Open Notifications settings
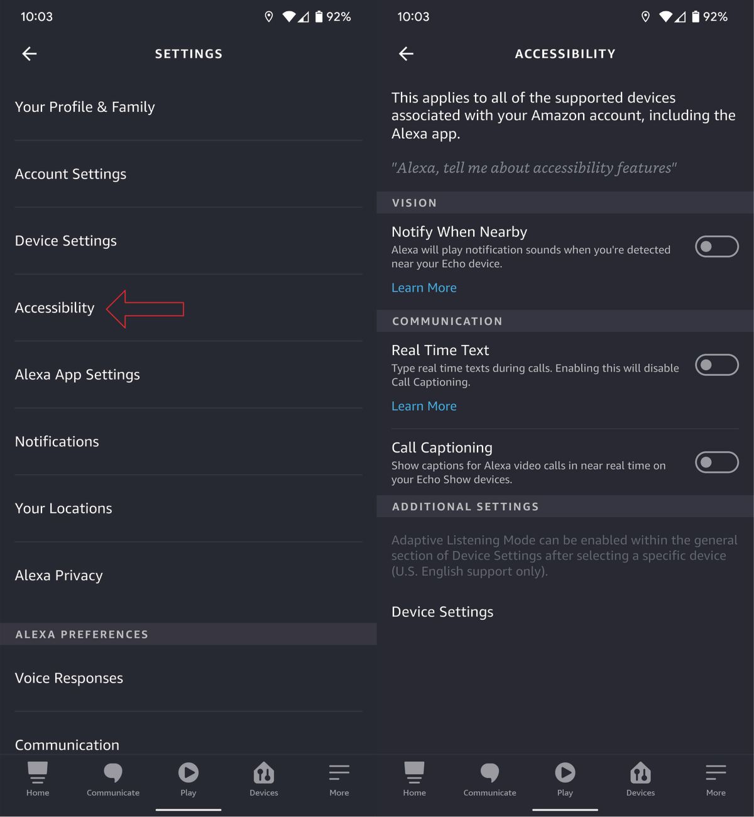Viewport: 754px width, 817px height. [x=57, y=441]
